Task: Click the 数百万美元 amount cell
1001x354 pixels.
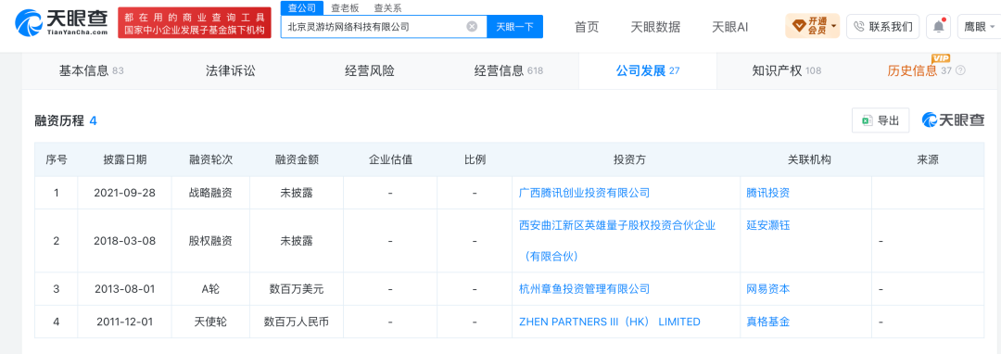Action: 297,289
